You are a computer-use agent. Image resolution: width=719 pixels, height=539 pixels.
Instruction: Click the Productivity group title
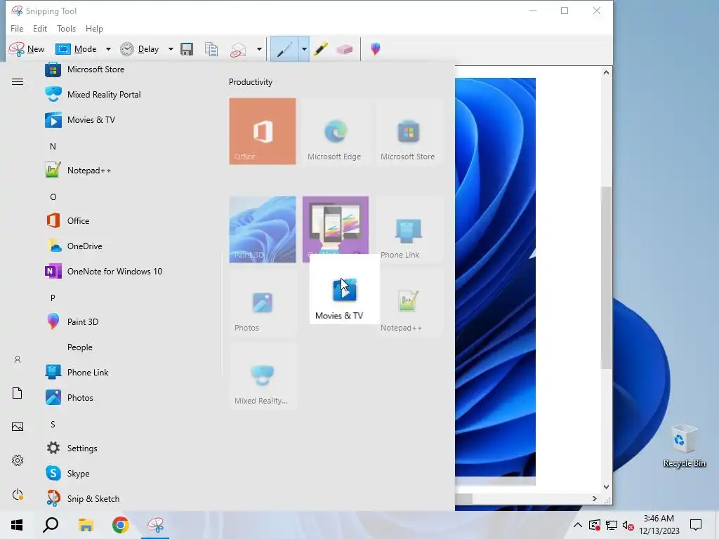click(251, 82)
